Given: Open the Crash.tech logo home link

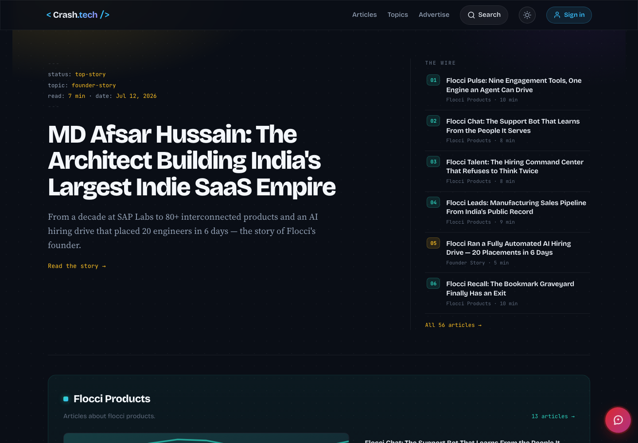Looking at the screenshot, I should point(78,15).
